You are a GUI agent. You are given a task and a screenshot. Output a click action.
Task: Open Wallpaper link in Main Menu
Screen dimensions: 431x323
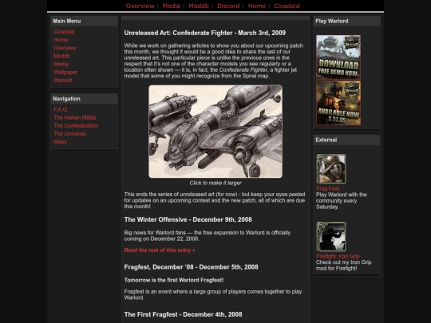[65, 73]
